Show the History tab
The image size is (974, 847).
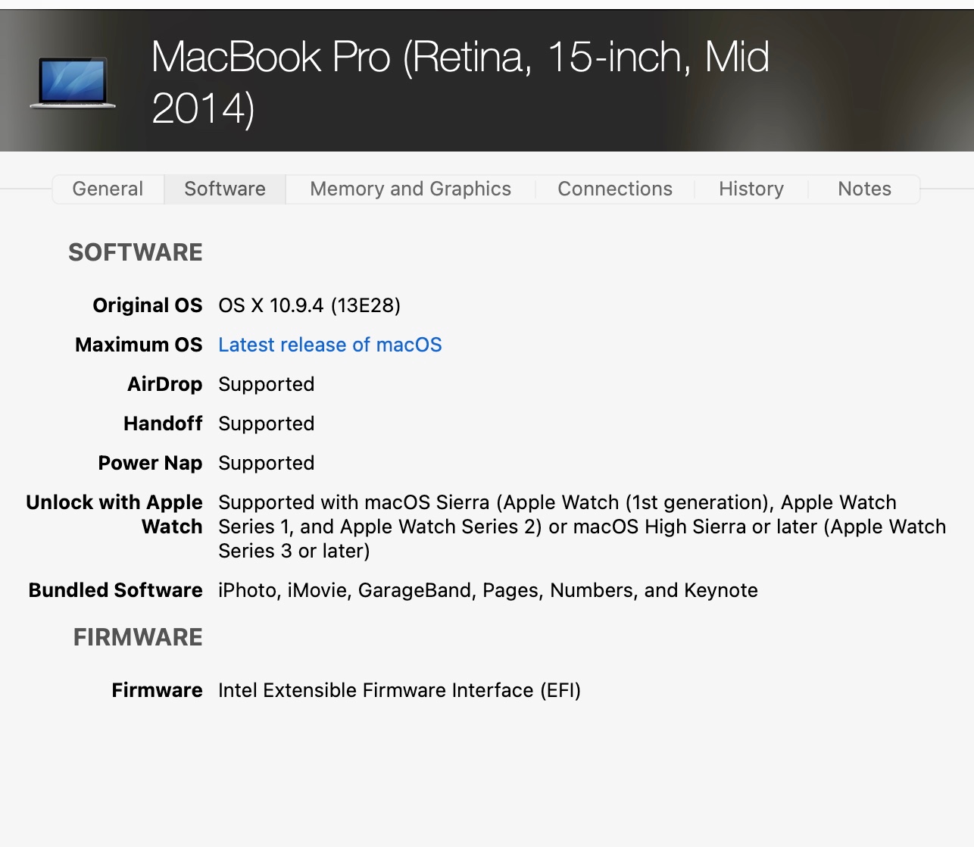(x=751, y=189)
